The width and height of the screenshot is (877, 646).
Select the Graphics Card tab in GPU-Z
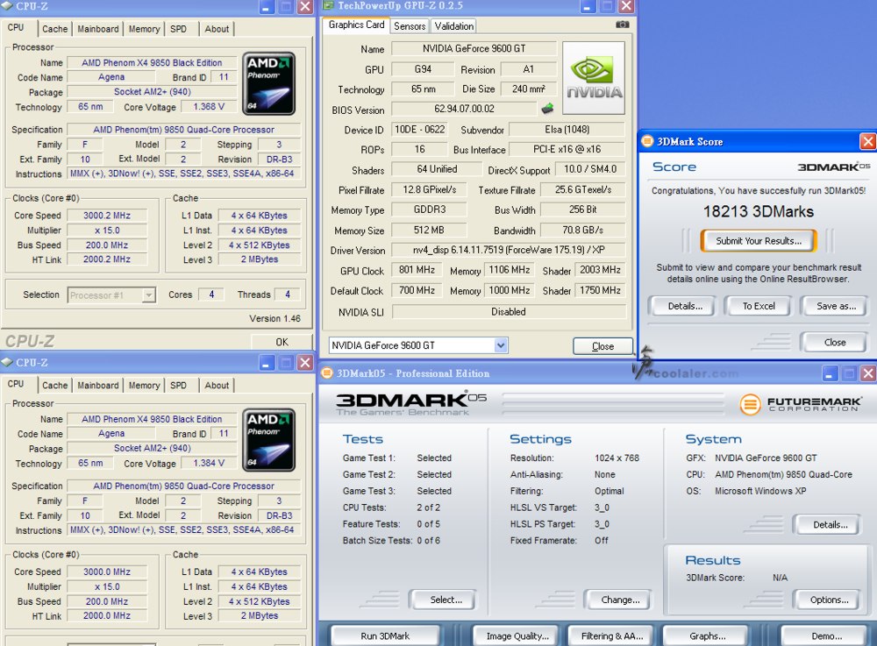[x=356, y=25]
